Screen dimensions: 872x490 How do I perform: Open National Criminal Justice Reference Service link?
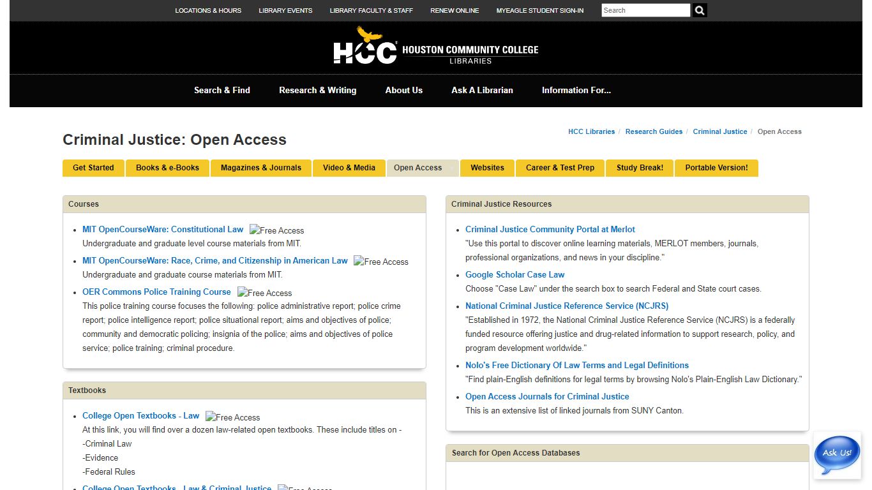pyautogui.click(x=567, y=306)
